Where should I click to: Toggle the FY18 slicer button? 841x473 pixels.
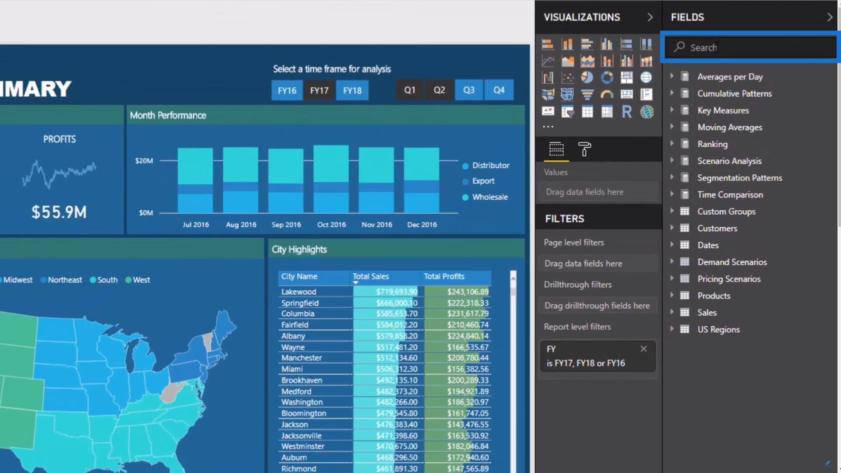pos(352,91)
